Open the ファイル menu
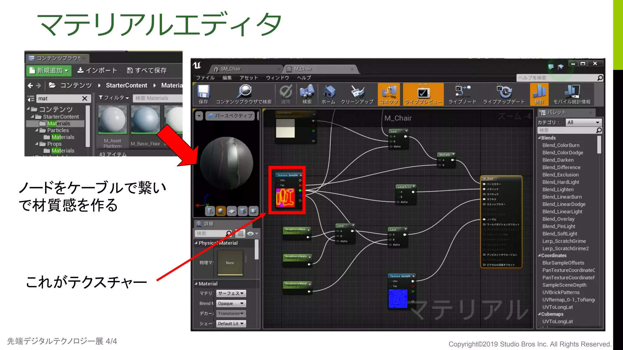This screenshot has width=623, height=350. coord(205,78)
